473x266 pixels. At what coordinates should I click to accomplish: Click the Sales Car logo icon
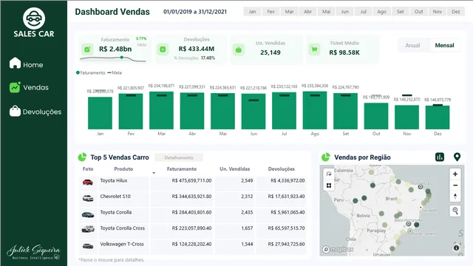(34, 18)
